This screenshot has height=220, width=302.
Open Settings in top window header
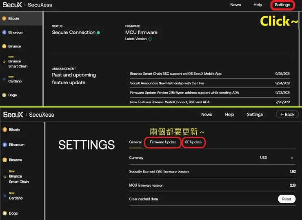coord(282,5)
